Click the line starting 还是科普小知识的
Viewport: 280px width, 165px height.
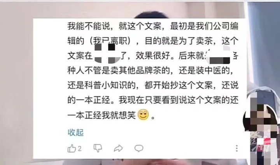tap(153, 85)
